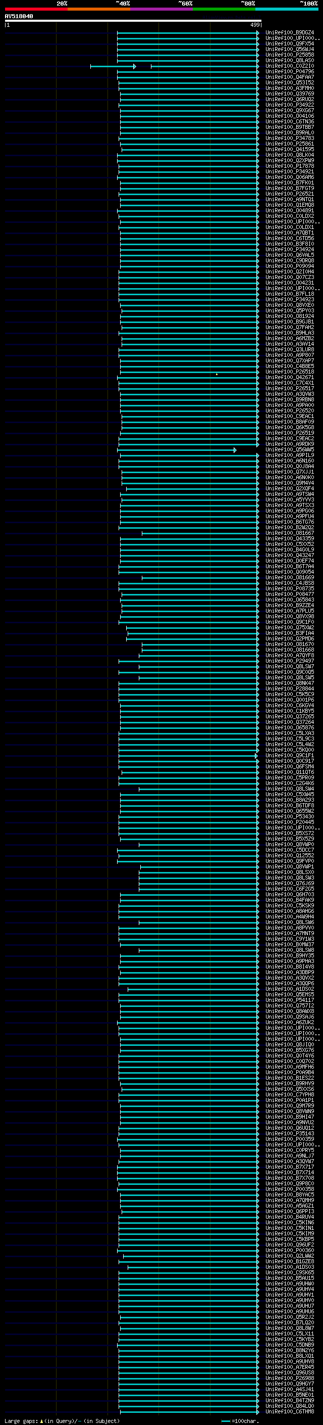Select the UniRef100_P26521 label
Screen dimensions: 323x1425
[290, 194]
